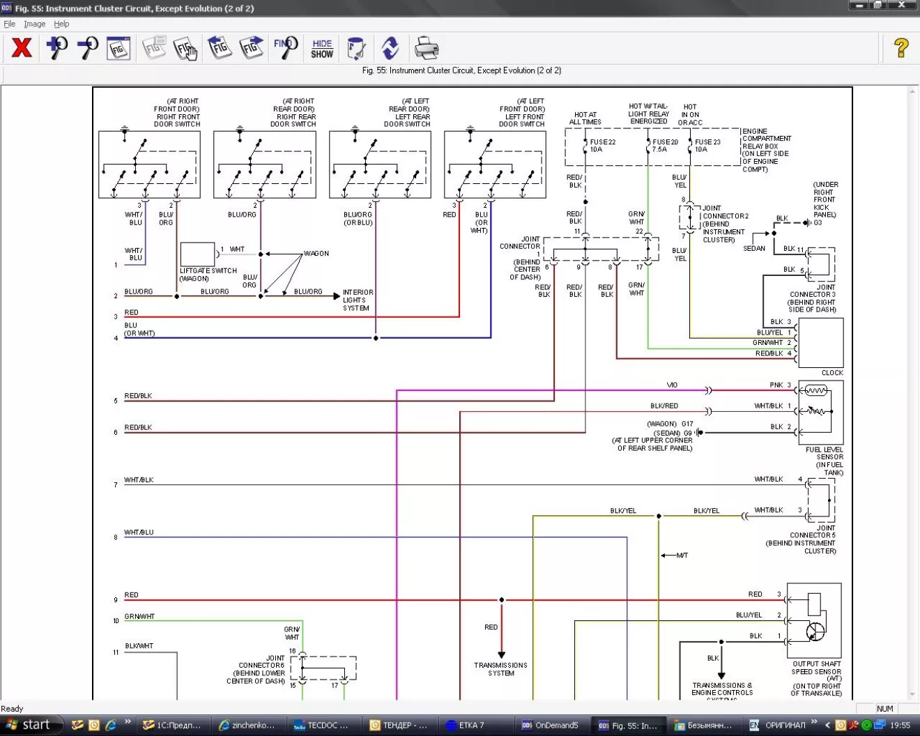Open the Help menu
The image size is (920, 736).
tap(61, 24)
